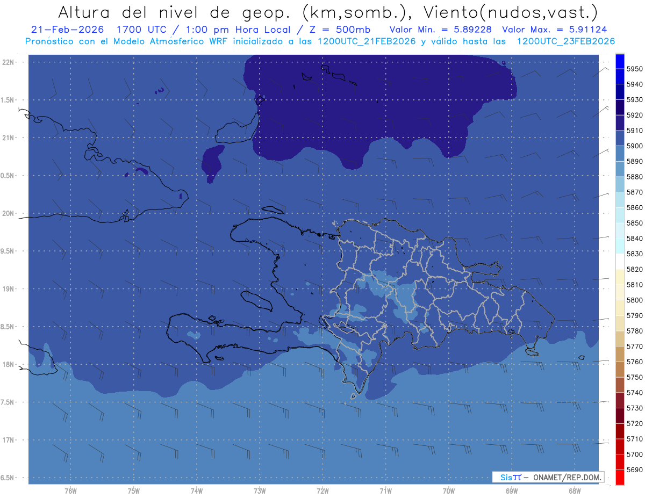Click the 5860 color bar value
Viewport: 645px width, 498px height.
click(634, 207)
